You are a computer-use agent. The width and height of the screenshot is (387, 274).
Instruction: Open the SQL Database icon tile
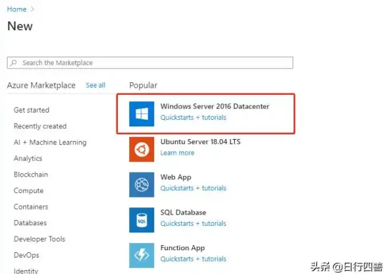142,220
